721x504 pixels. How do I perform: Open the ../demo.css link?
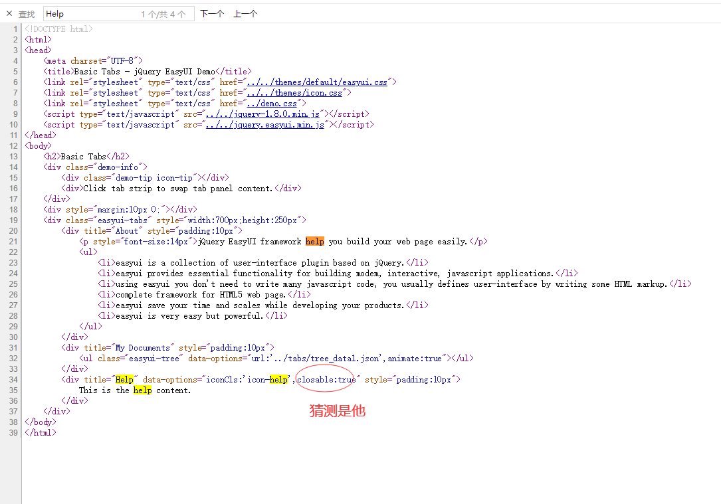pyautogui.click(x=272, y=104)
